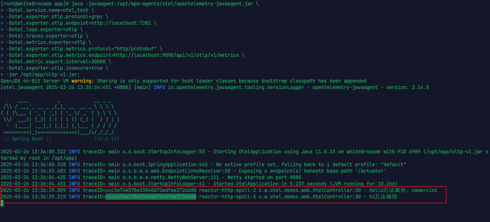The height and width of the screenshot is (222, 490).
Task: Click the timestamp 2025-03-26 13:36:29.059
Action: (x=33, y=190)
